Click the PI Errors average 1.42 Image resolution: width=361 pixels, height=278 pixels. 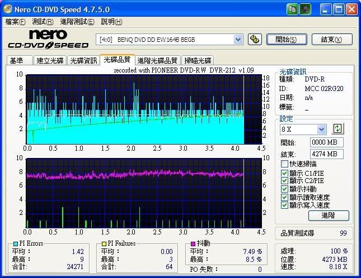click(x=78, y=252)
